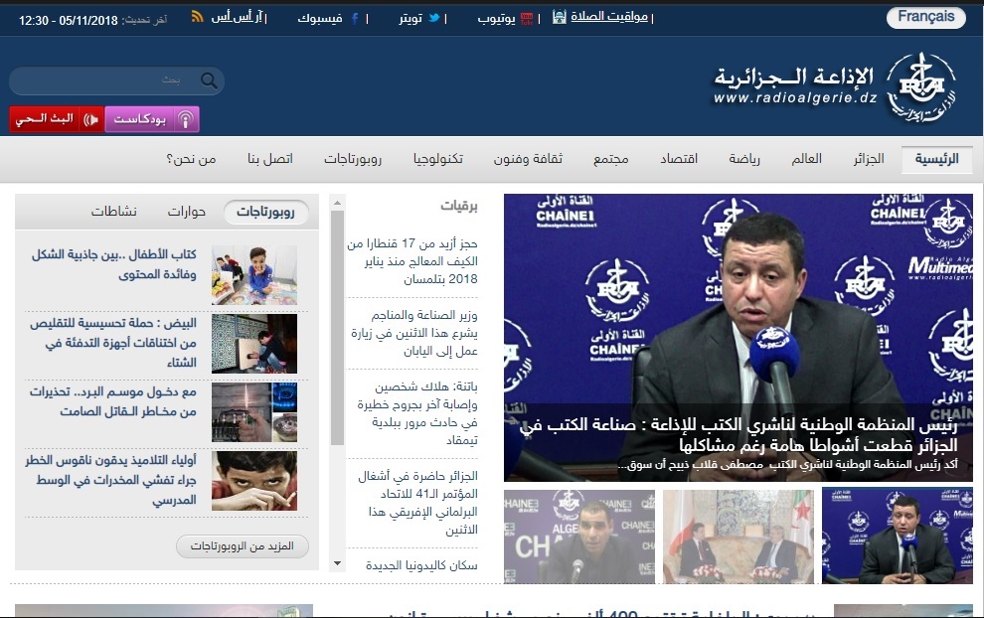The height and width of the screenshot is (618, 984).
Task: Click the podcast microphone icon
Action: pyautogui.click(x=184, y=119)
